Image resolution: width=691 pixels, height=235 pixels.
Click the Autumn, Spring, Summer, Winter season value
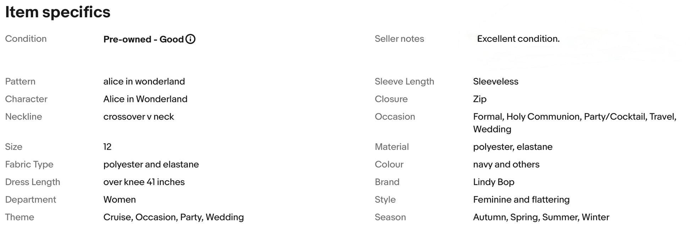coord(541,217)
